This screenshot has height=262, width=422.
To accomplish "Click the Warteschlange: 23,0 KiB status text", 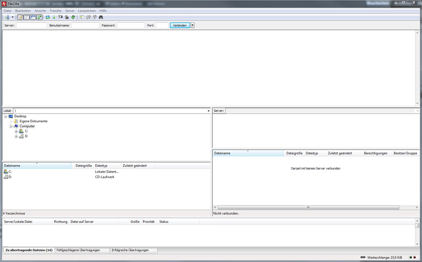I will [385, 257].
